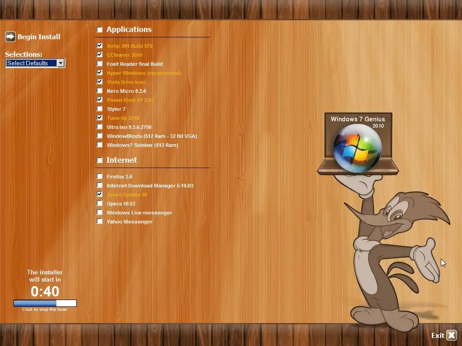Click the 'Yahoo Messenger' label
This screenshot has width=462, height=346.
pos(129,222)
